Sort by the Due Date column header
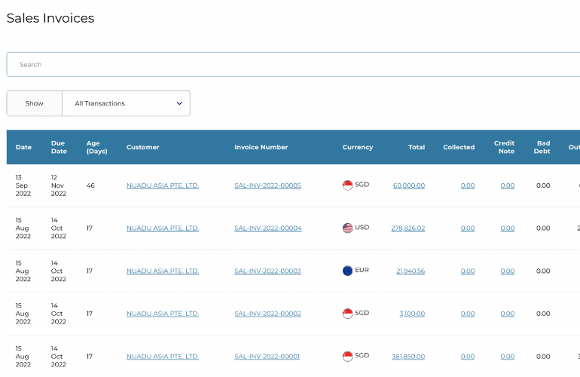This screenshot has height=377, width=580. click(x=59, y=147)
